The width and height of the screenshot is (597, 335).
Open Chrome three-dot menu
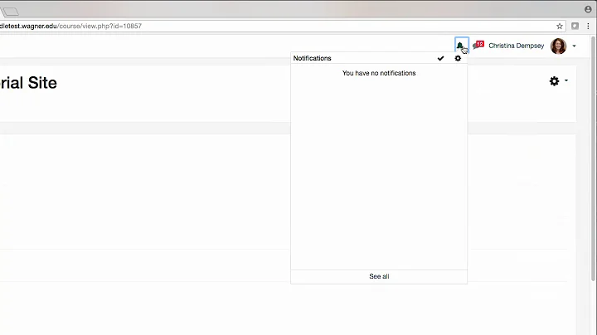coord(588,26)
